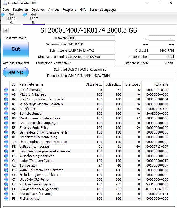Click raw value 000002118BDF
177x208 pixels.
[x=157, y=90]
